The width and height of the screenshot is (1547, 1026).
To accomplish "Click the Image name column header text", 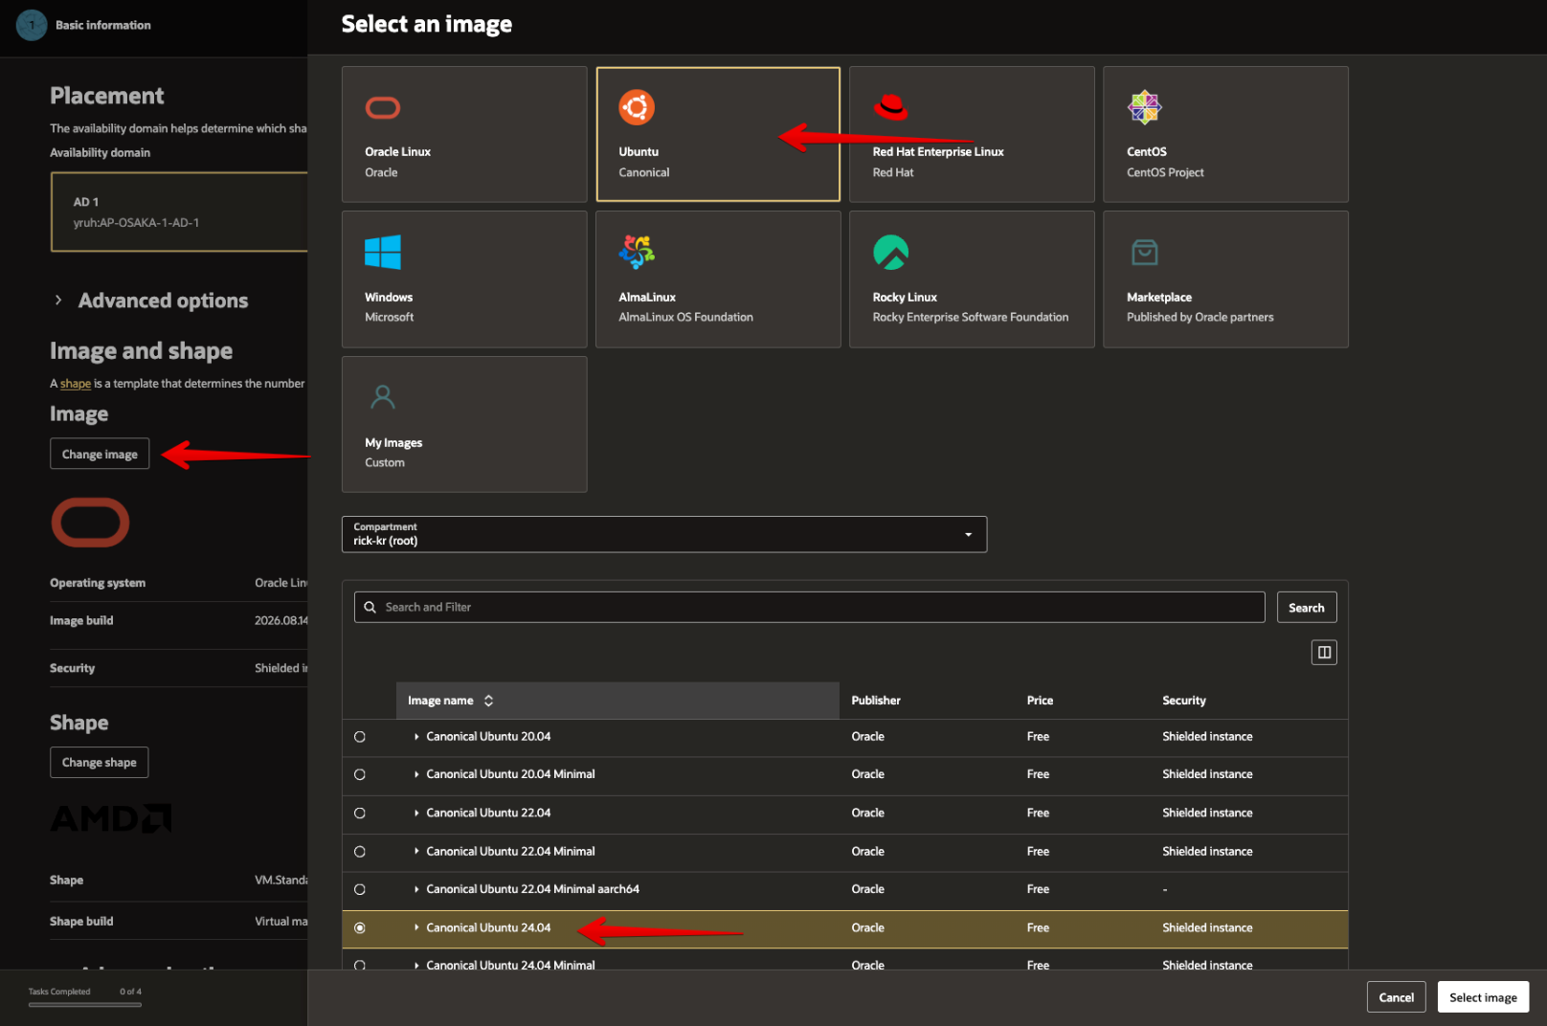I will (440, 701).
